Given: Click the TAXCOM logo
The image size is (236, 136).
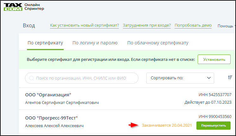Looking at the screenshot, I should click(x=12, y=7).
